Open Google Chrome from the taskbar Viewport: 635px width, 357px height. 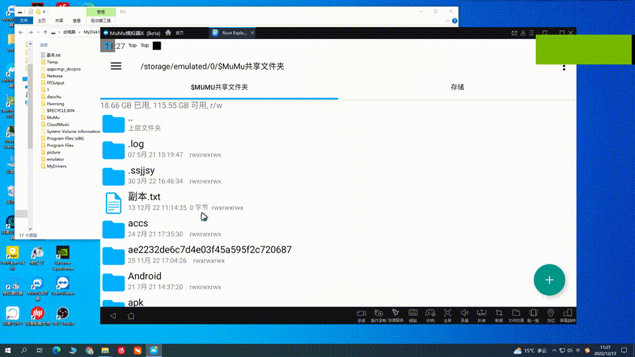89,350
